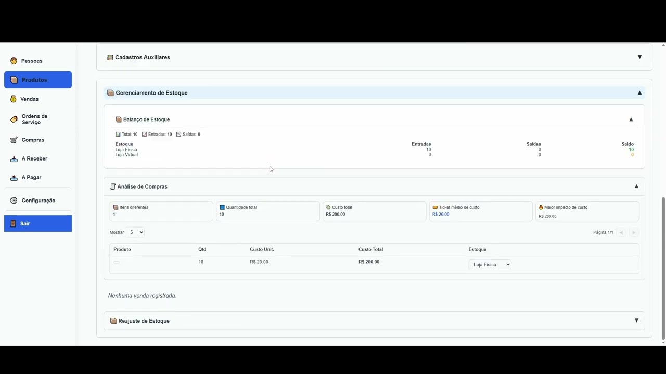Expand the Cadastros Auxiliares panel arrow
This screenshot has height=374, width=666.
pyautogui.click(x=639, y=57)
